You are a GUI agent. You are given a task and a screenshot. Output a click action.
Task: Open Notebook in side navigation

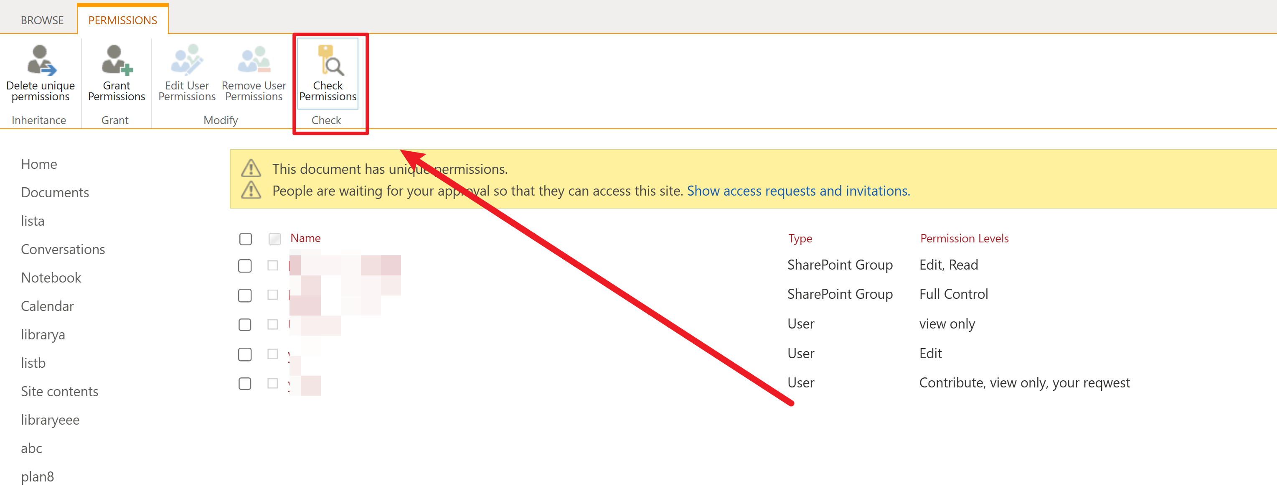pyautogui.click(x=51, y=278)
